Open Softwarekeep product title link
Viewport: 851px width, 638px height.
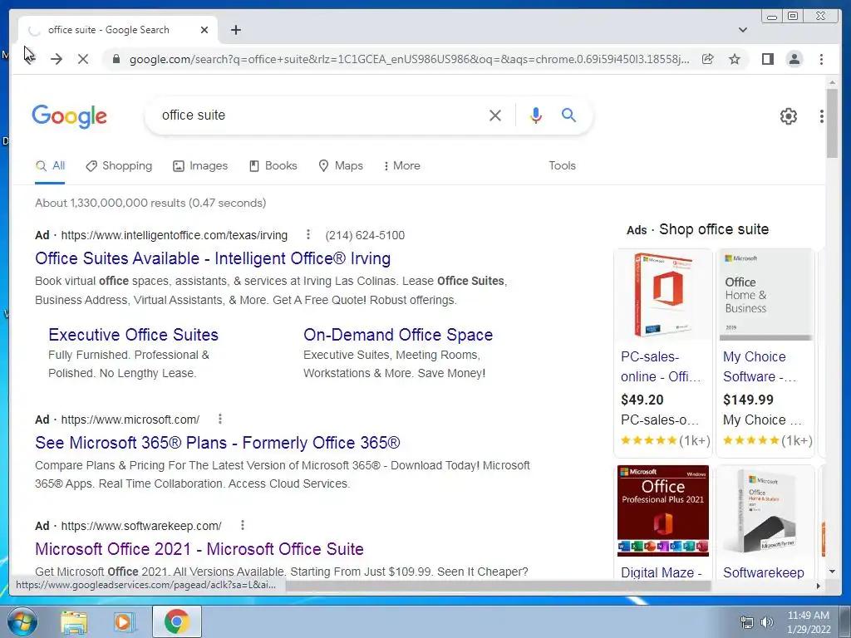pyautogui.click(x=764, y=572)
